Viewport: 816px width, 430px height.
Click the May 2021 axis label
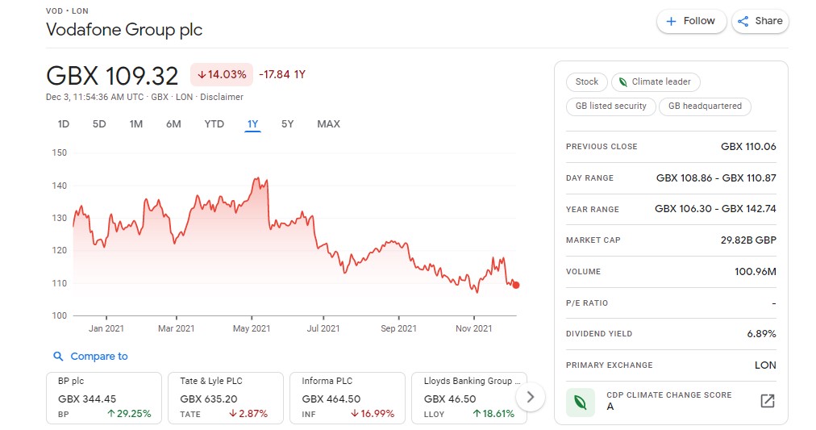(x=252, y=328)
